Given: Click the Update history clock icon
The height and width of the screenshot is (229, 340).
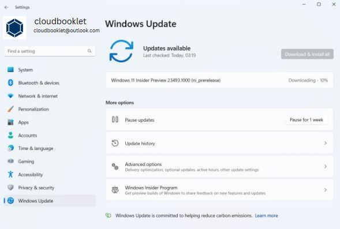Looking at the screenshot, I should click(x=115, y=143).
